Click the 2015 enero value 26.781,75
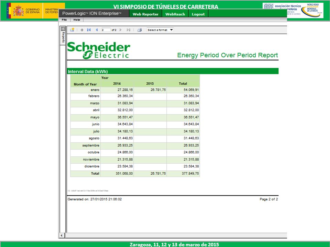The width and height of the screenshot is (330, 247). [158, 90]
